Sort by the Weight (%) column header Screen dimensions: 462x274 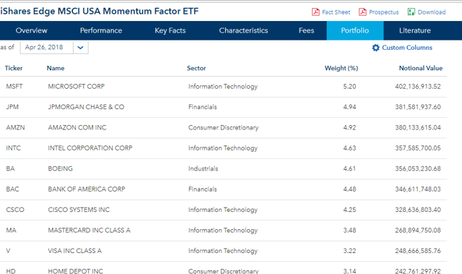[341, 68]
